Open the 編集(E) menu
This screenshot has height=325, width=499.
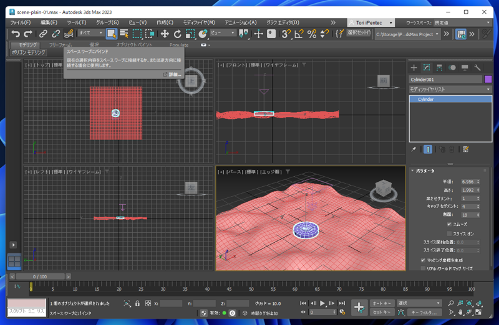[x=49, y=22]
